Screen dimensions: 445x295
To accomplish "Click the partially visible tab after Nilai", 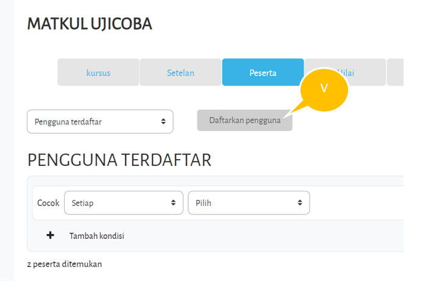I will click(395, 73).
